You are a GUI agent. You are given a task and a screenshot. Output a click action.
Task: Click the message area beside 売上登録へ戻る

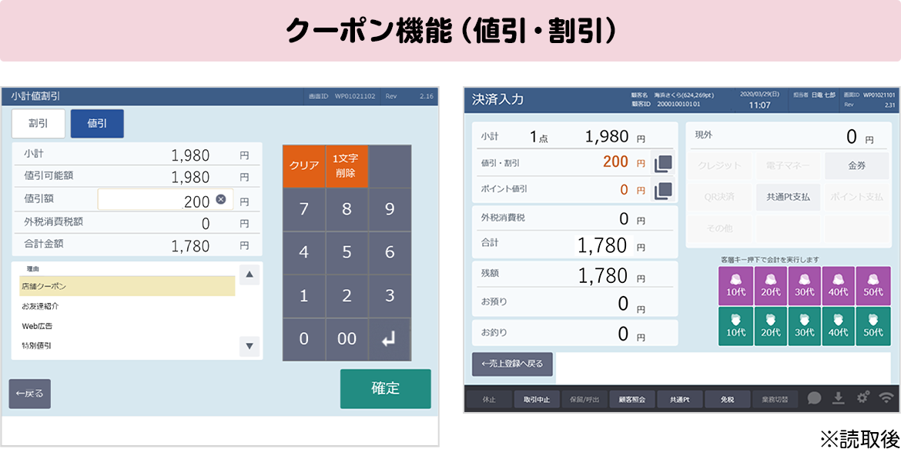[x=723, y=367]
